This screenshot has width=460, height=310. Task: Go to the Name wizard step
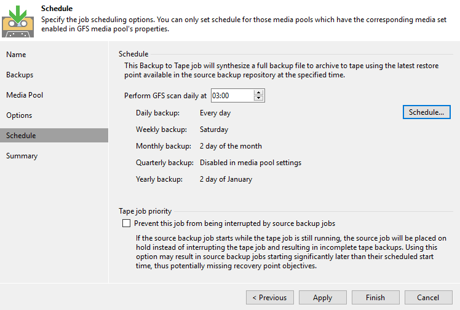(16, 55)
